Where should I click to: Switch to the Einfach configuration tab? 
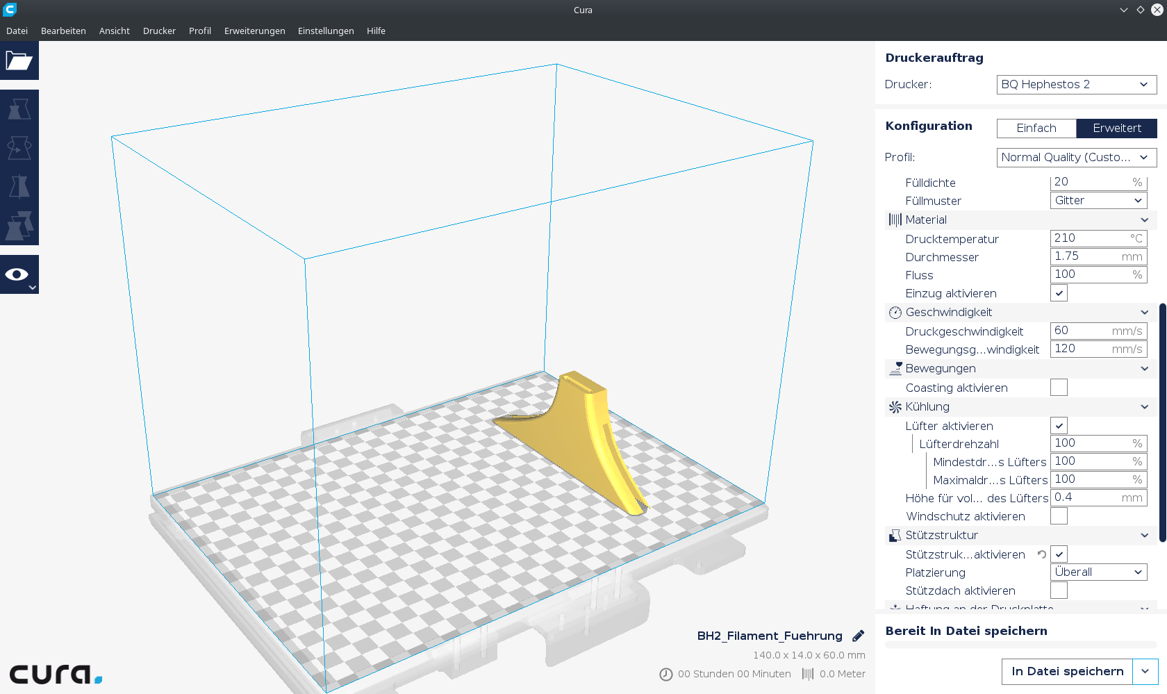pyautogui.click(x=1036, y=129)
